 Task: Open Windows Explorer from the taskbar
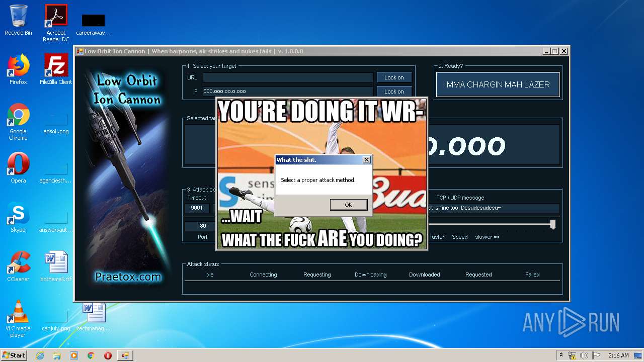point(57,355)
